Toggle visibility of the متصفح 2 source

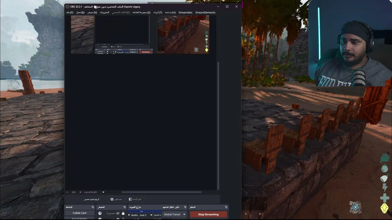[x=118, y=213]
